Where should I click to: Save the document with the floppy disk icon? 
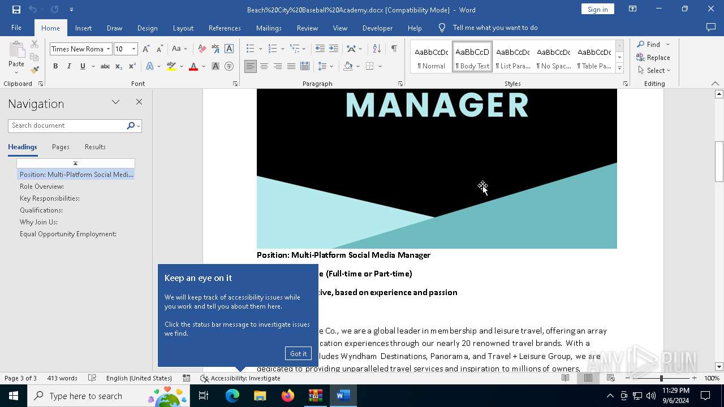click(x=16, y=10)
